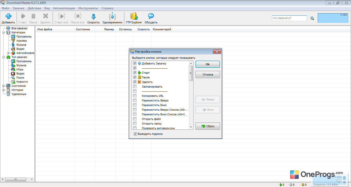
Task: Click the Вверх button in dialog
Action: click(208, 99)
